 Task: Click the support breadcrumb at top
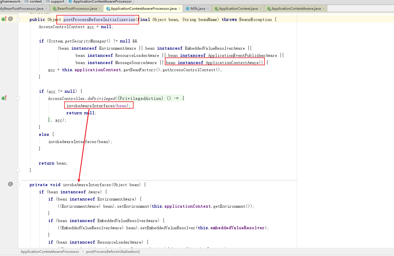(x=58, y=1)
